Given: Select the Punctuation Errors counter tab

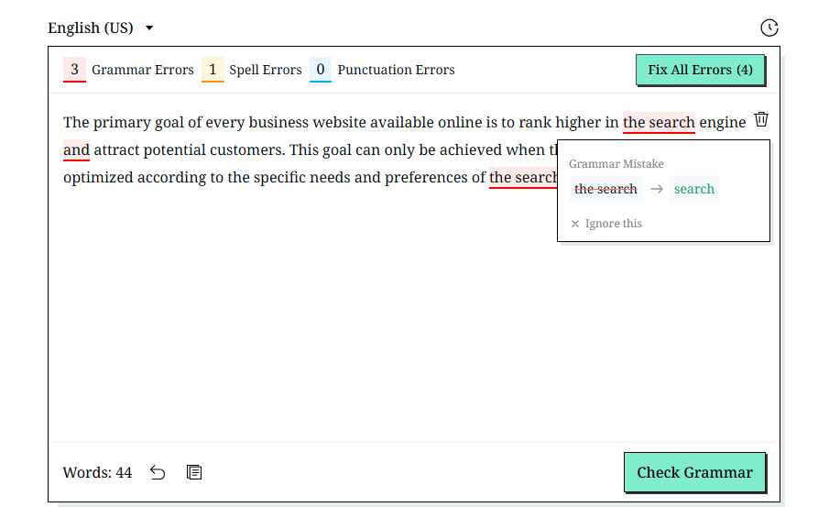Looking at the screenshot, I should (x=382, y=70).
